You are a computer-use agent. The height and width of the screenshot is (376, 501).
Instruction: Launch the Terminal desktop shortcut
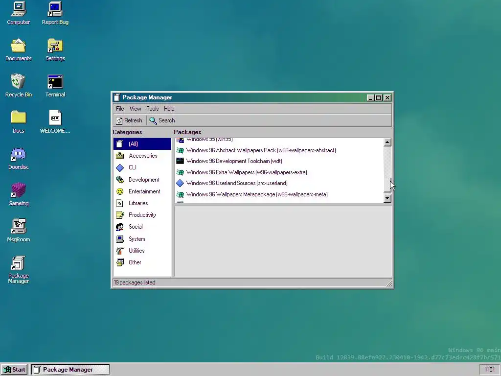click(55, 86)
